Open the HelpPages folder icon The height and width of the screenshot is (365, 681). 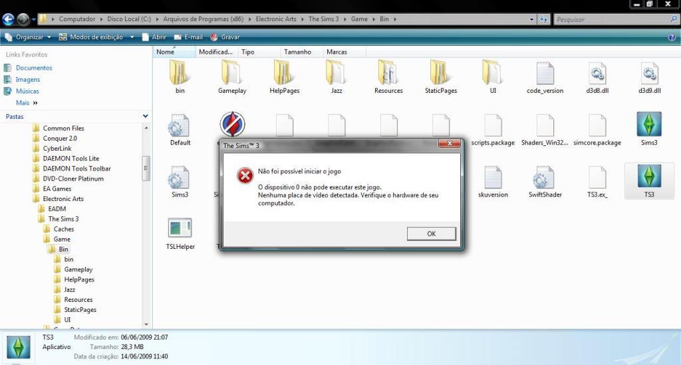click(x=283, y=72)
